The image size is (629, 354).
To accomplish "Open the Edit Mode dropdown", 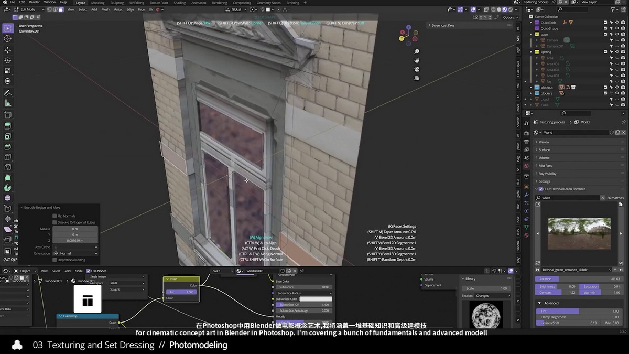I will tap(29, 9).
